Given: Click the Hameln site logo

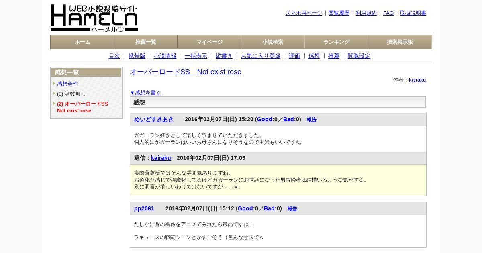Looking at the screenshot, I should (x=94, y=18).
